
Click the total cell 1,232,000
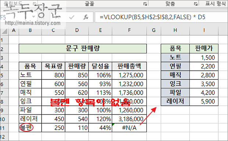(129, 84)
